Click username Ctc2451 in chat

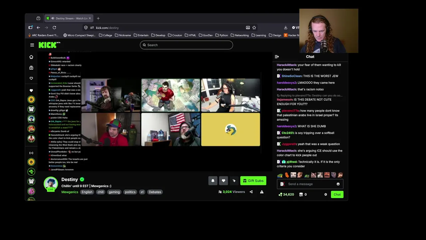click(x=288, y=133)
